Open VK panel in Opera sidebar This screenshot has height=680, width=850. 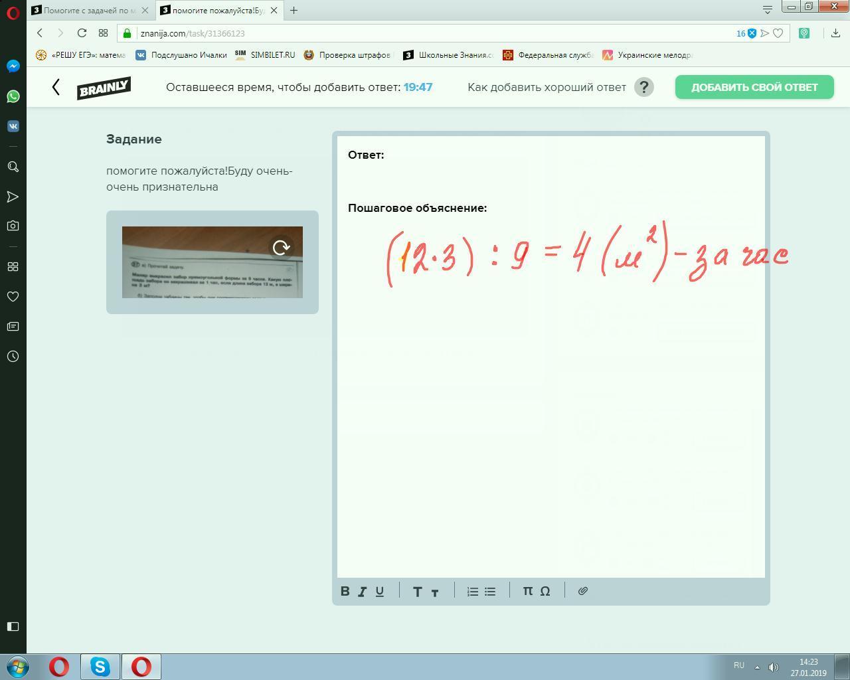point(13,126)
